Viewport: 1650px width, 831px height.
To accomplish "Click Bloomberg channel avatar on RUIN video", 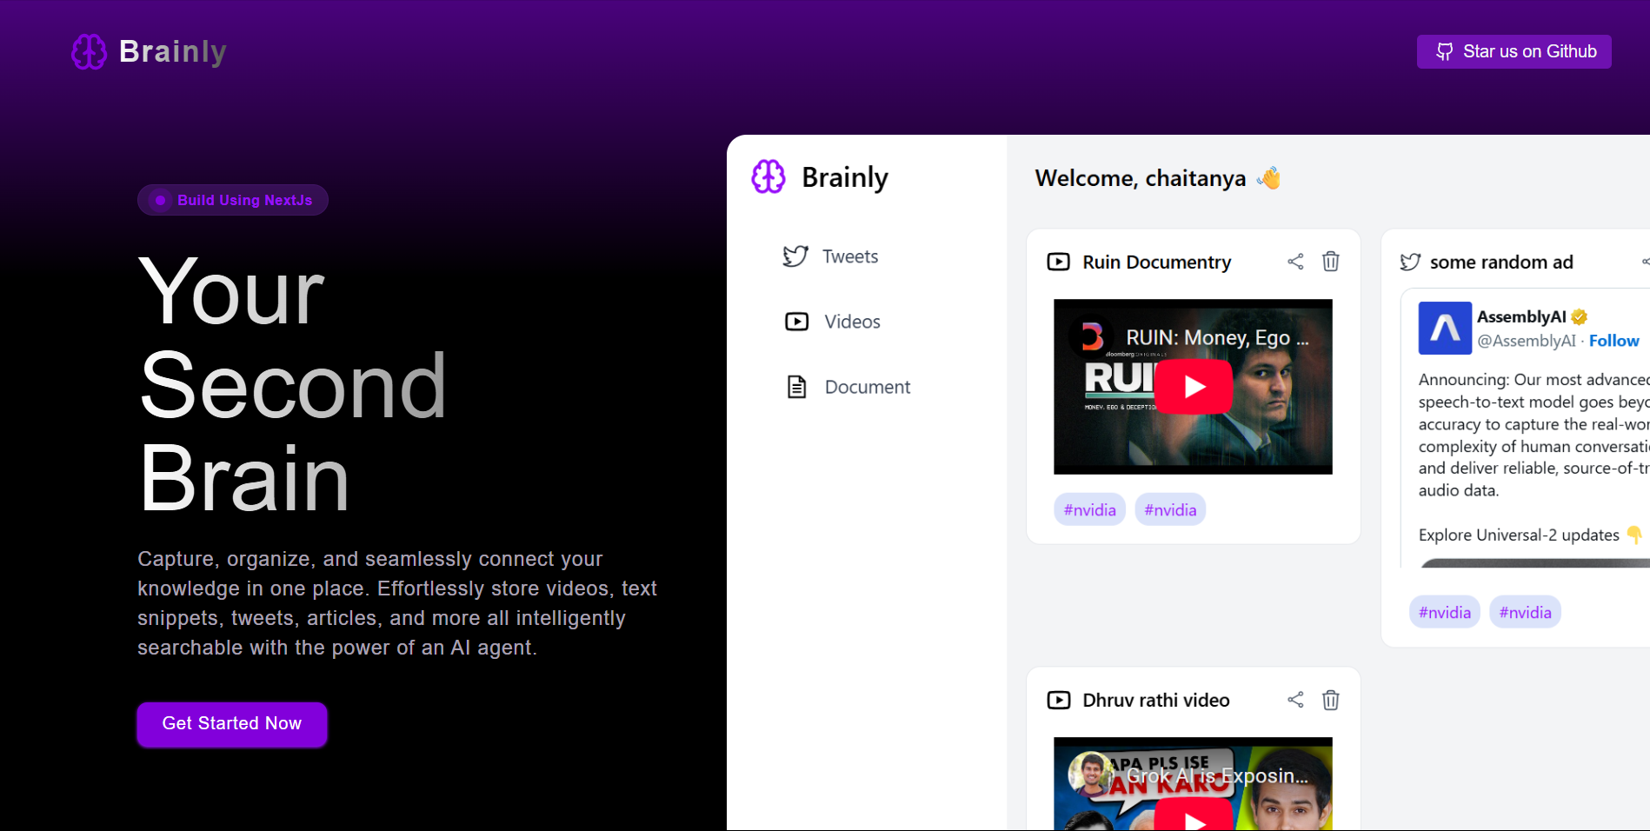I will [x=1090, y=337].
